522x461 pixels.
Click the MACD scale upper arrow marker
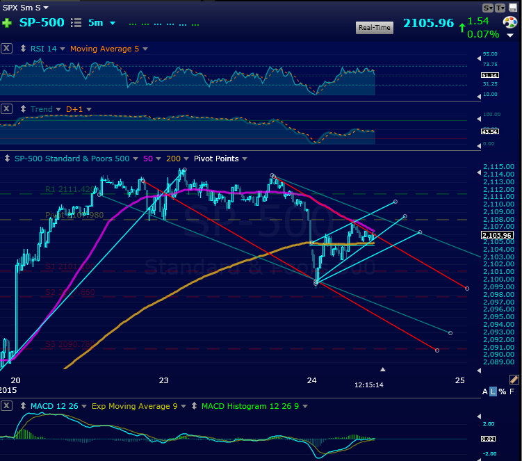pos(479,416)
